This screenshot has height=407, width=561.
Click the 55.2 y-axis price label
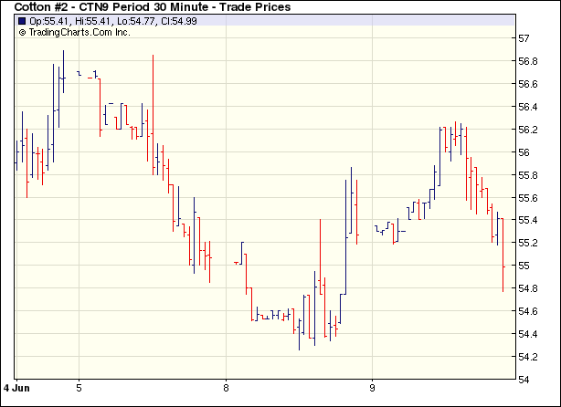coord(528,243)
